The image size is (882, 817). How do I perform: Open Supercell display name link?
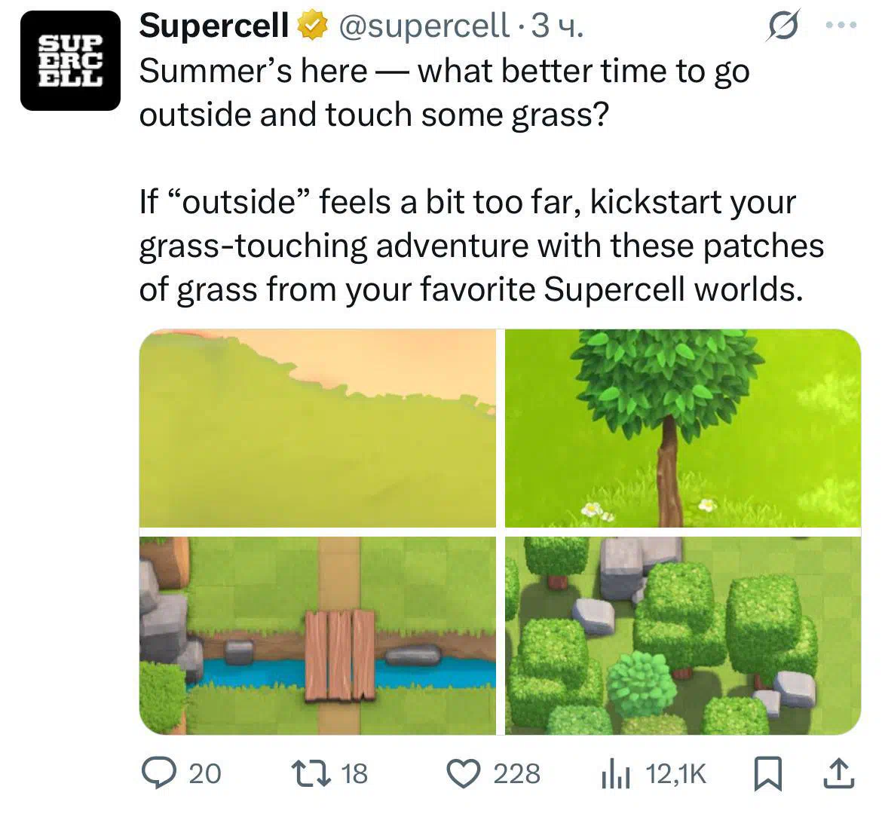(x=214, y=26)
